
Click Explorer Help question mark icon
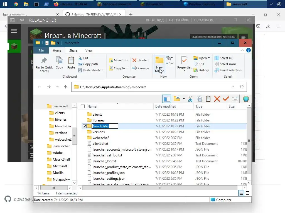point(249,50)
